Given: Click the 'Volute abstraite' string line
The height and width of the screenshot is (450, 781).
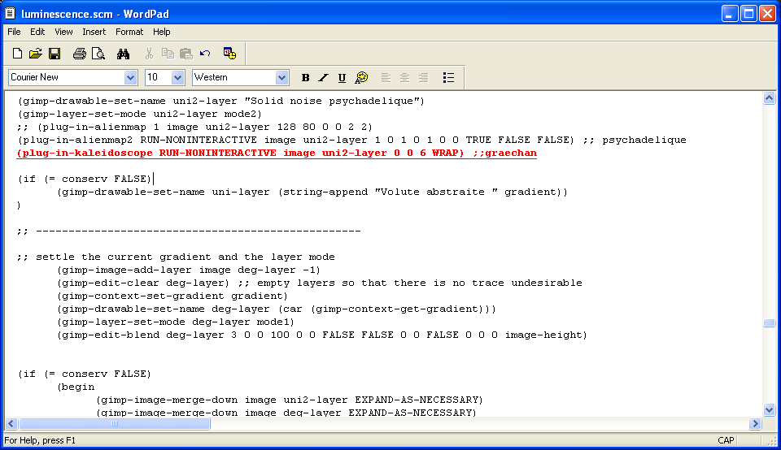Looking at the screenshot, I should click(x=312, y=192).
